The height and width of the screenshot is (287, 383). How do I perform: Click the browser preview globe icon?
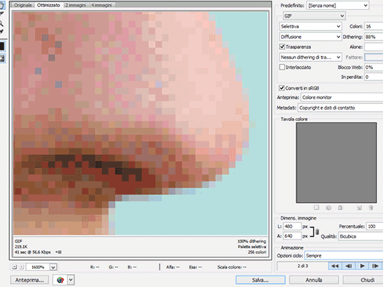61,280
